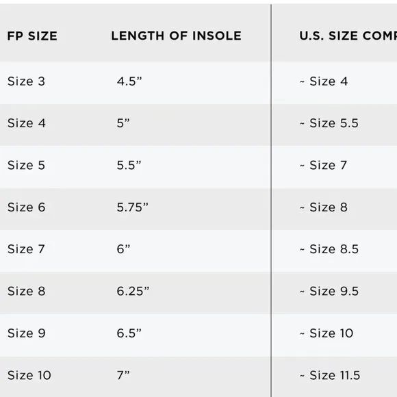397x397 pixels.
Task: Click the LENGTH OF INSOLE header
Action: click(x=176, y=36)
